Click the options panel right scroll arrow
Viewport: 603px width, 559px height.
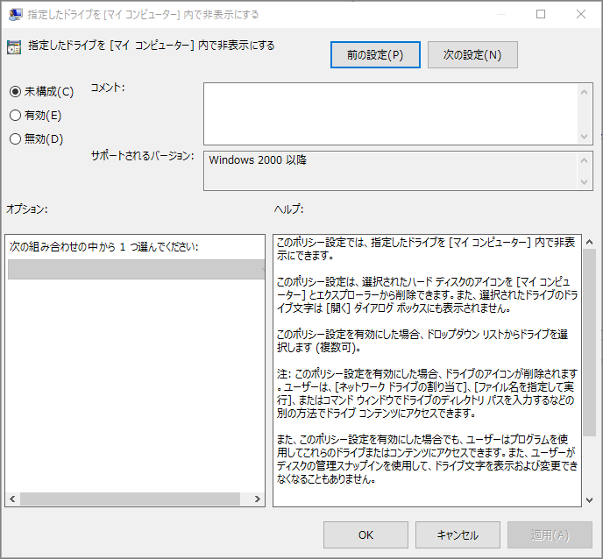coord(257,499)
